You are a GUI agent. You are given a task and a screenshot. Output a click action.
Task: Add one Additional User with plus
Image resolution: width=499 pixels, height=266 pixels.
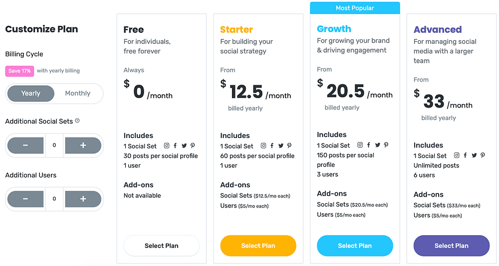[x=83, y=199]
